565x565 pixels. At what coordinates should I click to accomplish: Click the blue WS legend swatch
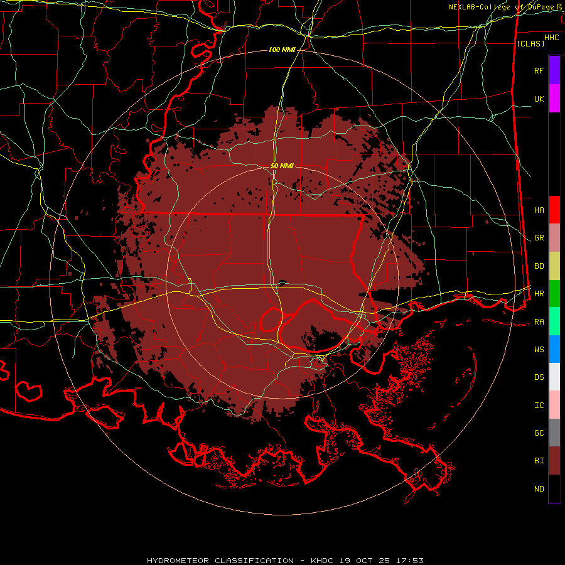tap(554, 349)
